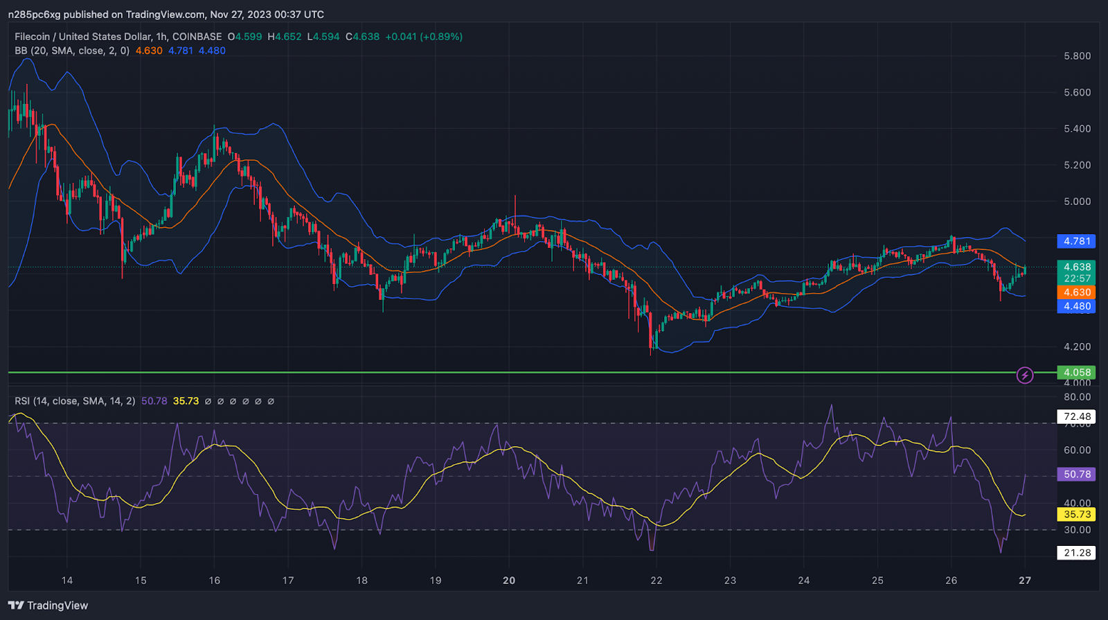
Task: Click the green 4.638 current price label
Action: [1076, 267]
